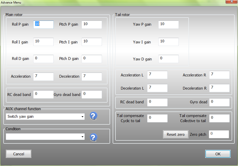The image size is (238, 166).
Task: Click the Zero pitch field
Action: [x=219, y=134]
